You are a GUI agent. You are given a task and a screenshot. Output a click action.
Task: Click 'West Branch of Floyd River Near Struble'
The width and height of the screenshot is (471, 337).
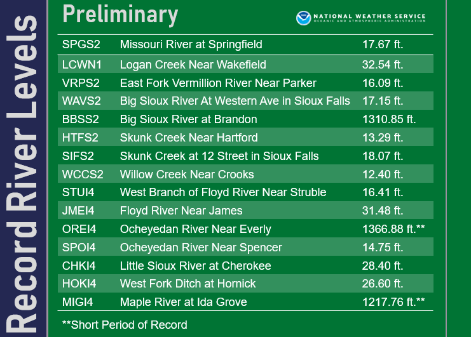[x=223, y=192]
